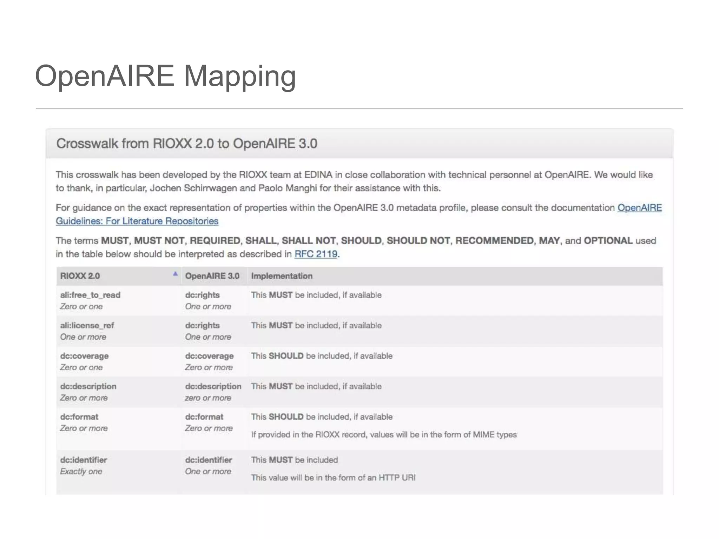Screen dimensions: 719x539
Task: Click the Implementation column header
Action: pos(455,276)
